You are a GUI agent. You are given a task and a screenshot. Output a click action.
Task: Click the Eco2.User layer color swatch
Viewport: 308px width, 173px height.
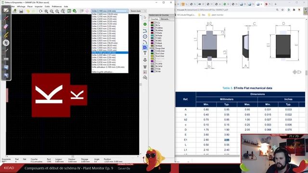point(152,56)
